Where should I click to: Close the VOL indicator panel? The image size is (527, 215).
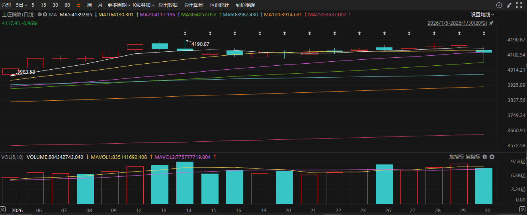pos(492,157)
